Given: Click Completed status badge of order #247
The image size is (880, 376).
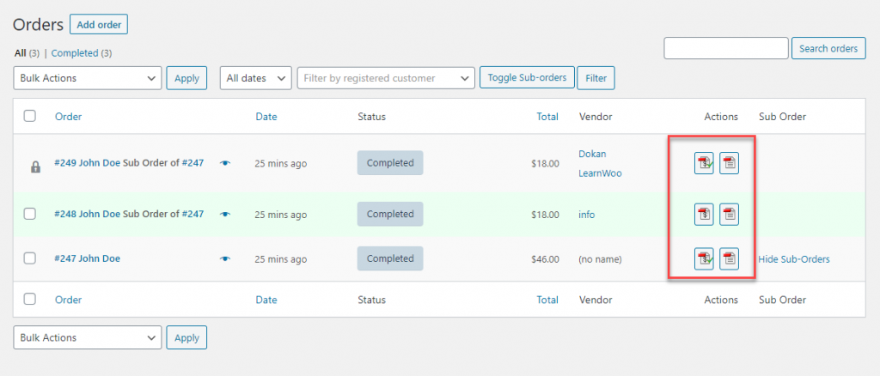Looking at the screenshot, I should point(390,259).
